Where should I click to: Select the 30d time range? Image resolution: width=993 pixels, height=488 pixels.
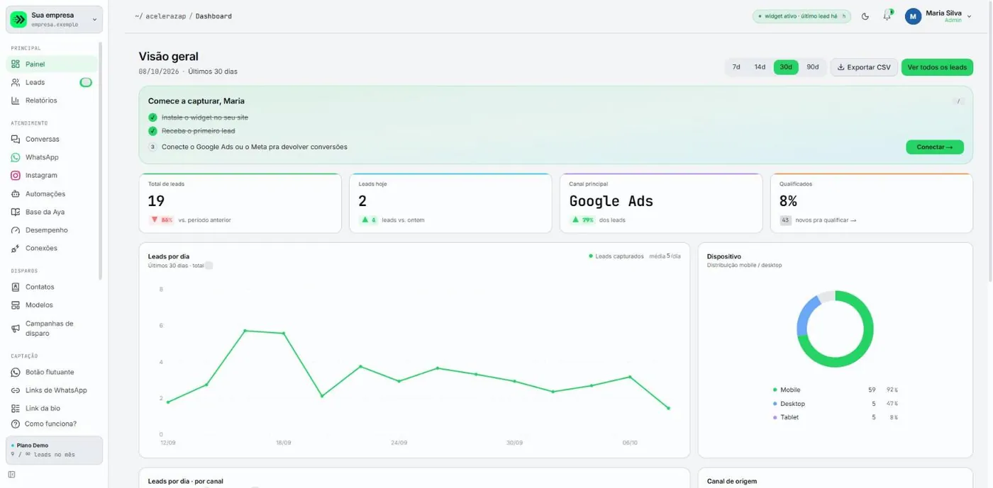[x=786, y=67]
